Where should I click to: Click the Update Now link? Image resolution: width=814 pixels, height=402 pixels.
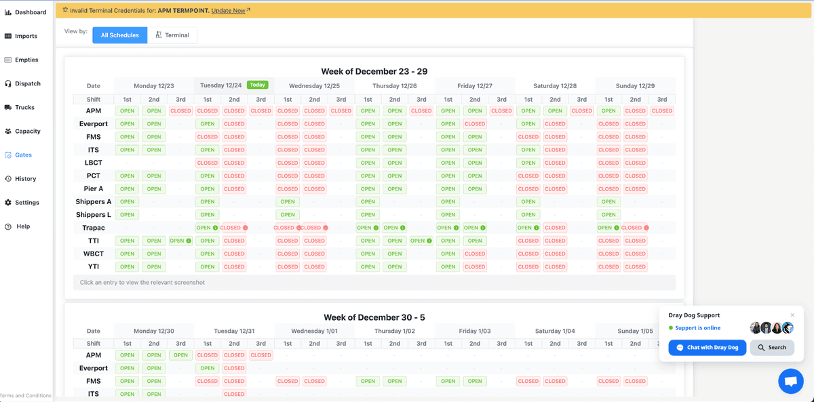228,11
